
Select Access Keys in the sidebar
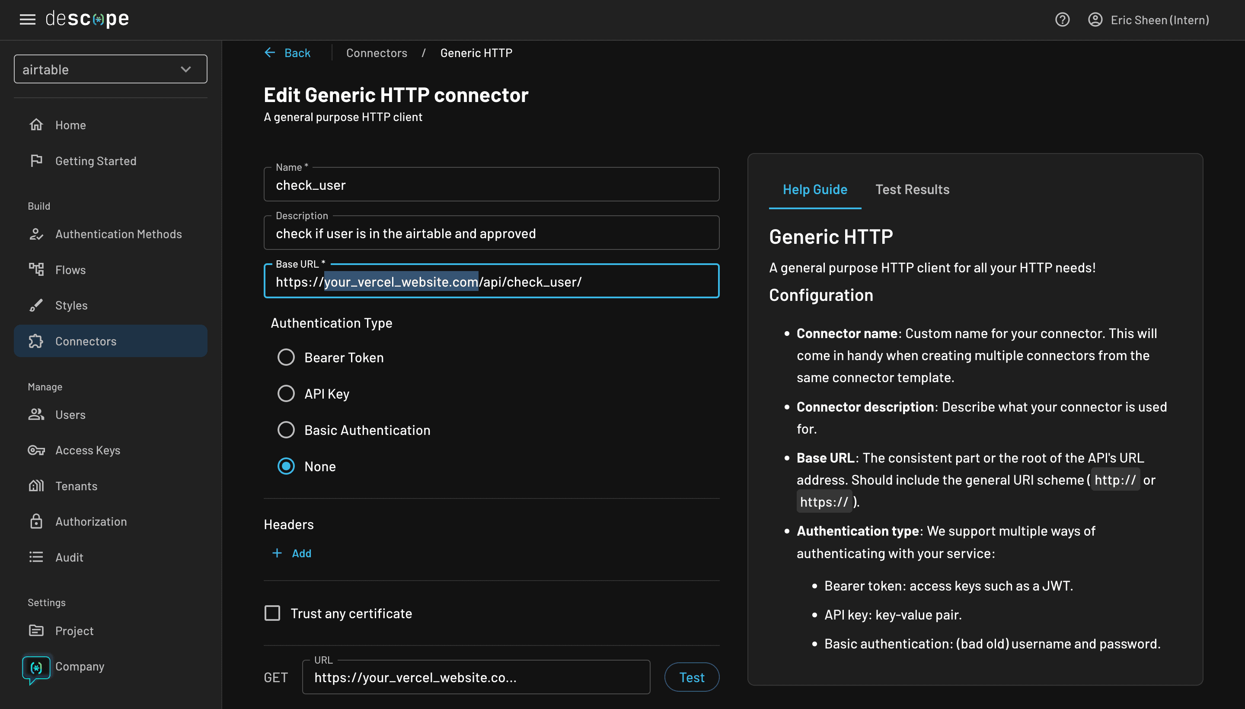pos(88,450)
